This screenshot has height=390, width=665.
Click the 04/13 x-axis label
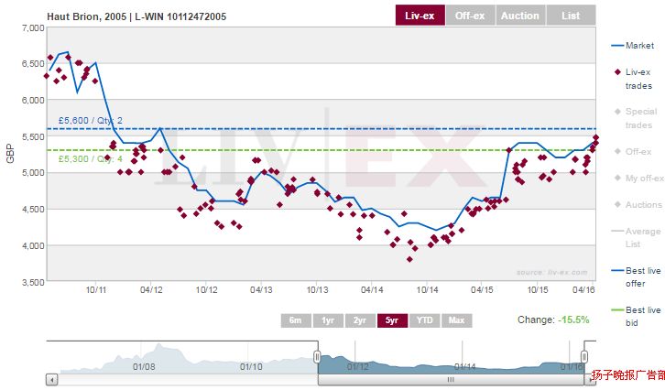261,290
